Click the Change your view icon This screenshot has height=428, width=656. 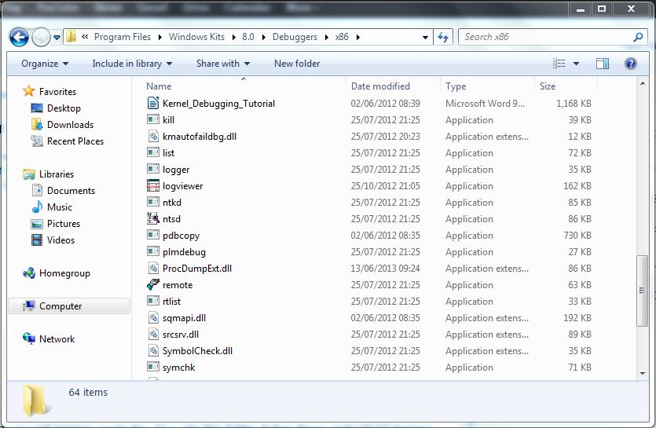point(559,64)
